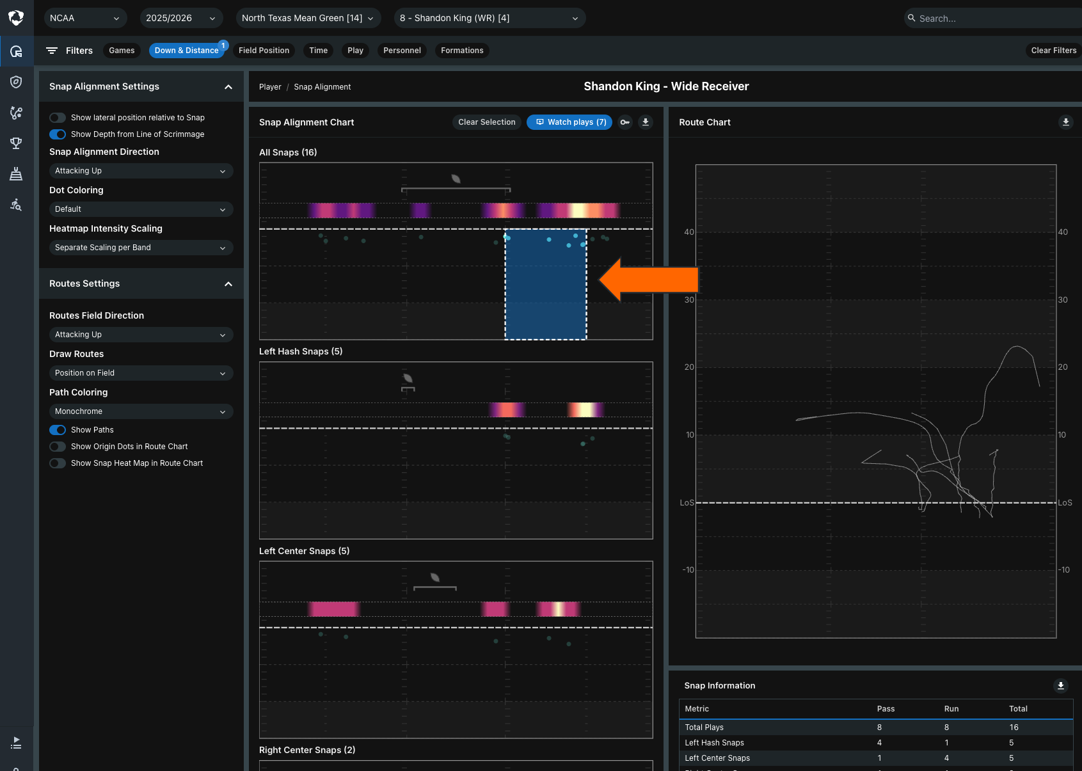Open the routes sidebar icon

pyautogui.click(x=16, y=113)
